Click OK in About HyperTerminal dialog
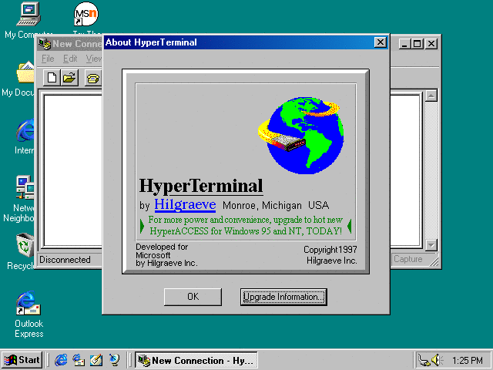This screenshot has width=493, height=370. [193, 297]
